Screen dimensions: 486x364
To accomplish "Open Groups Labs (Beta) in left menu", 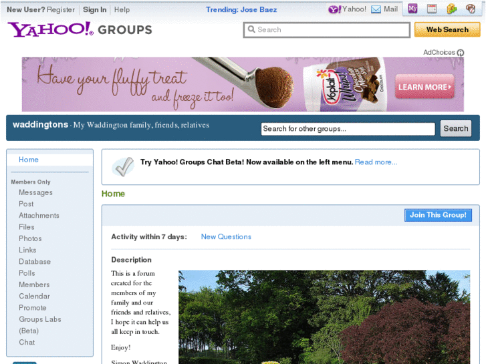I will click(40, 325).
